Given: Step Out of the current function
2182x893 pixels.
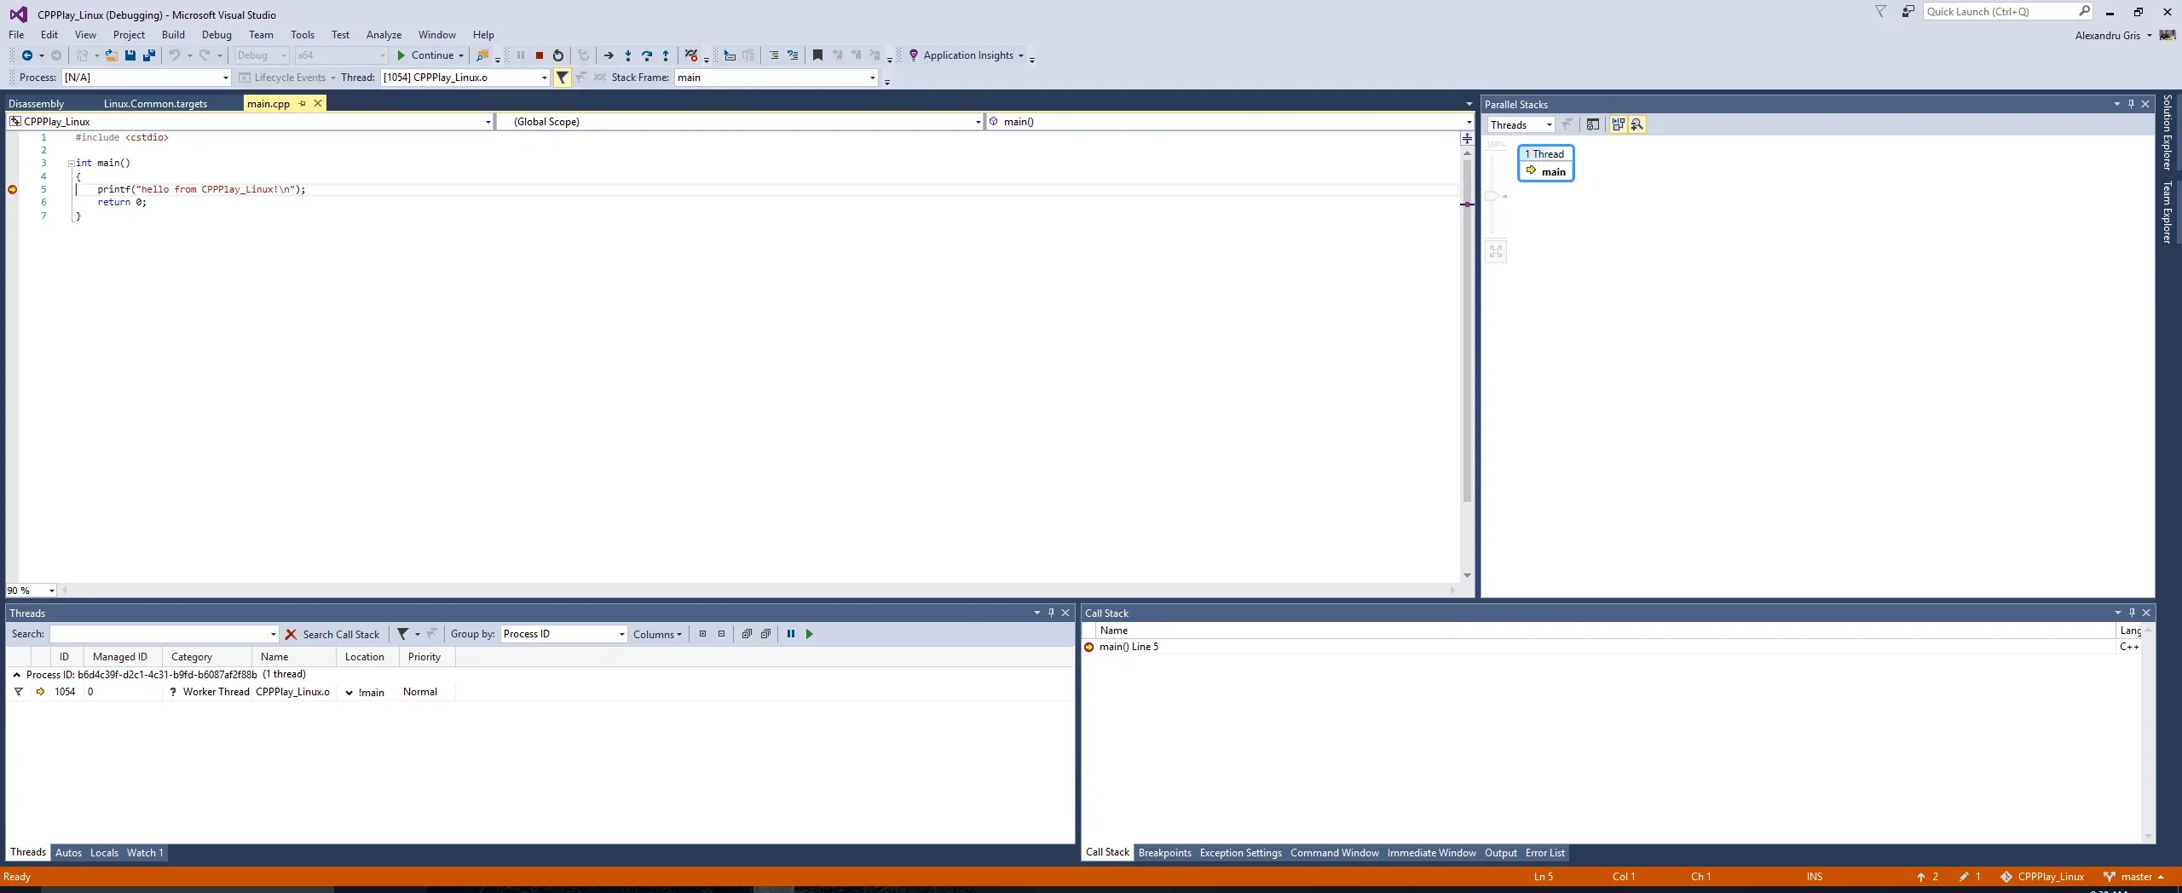Looking at the screenshot, I should (x=666, y=55).
